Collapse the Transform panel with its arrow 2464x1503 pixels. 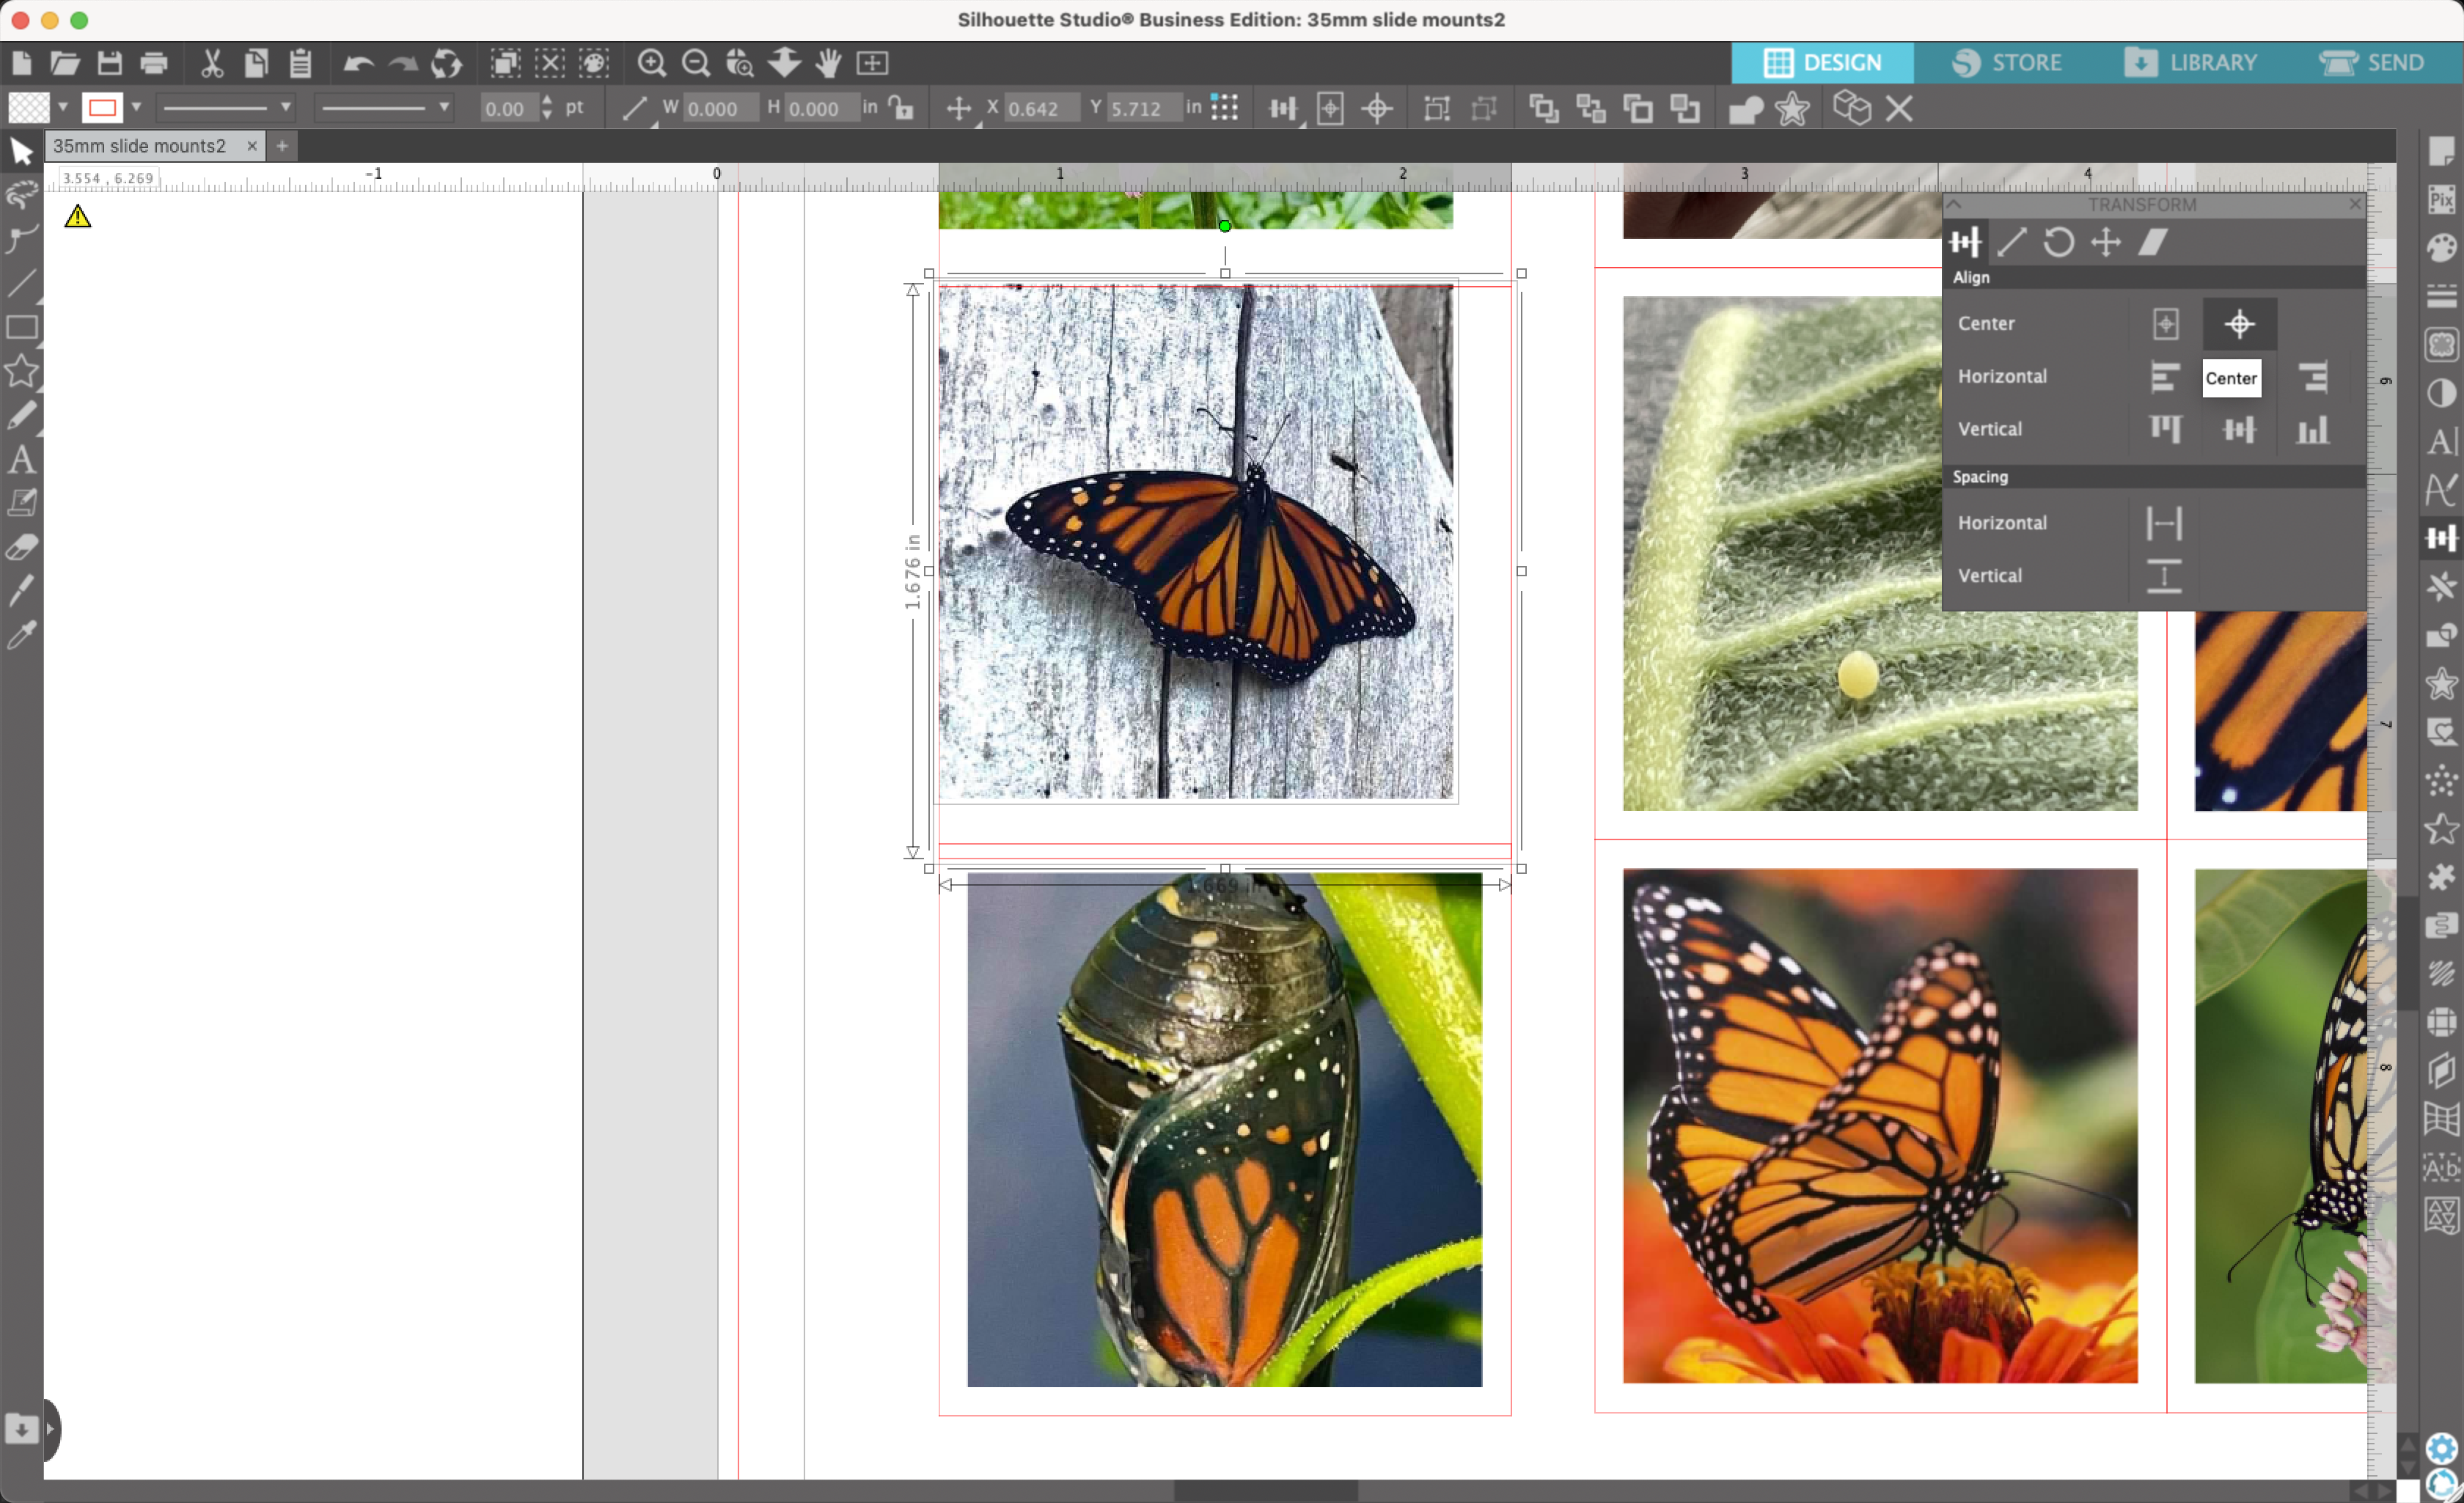click(1955, 205)
